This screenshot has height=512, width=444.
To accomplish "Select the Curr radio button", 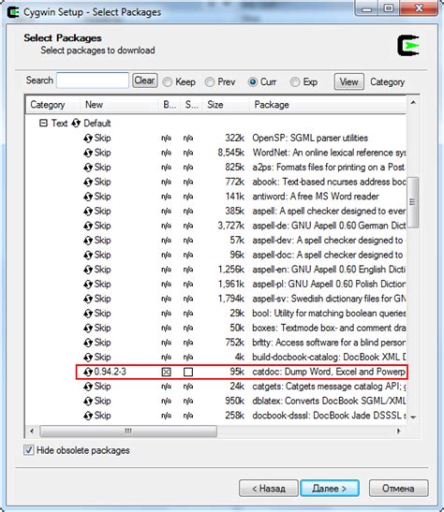I will (x=253, y=82).
